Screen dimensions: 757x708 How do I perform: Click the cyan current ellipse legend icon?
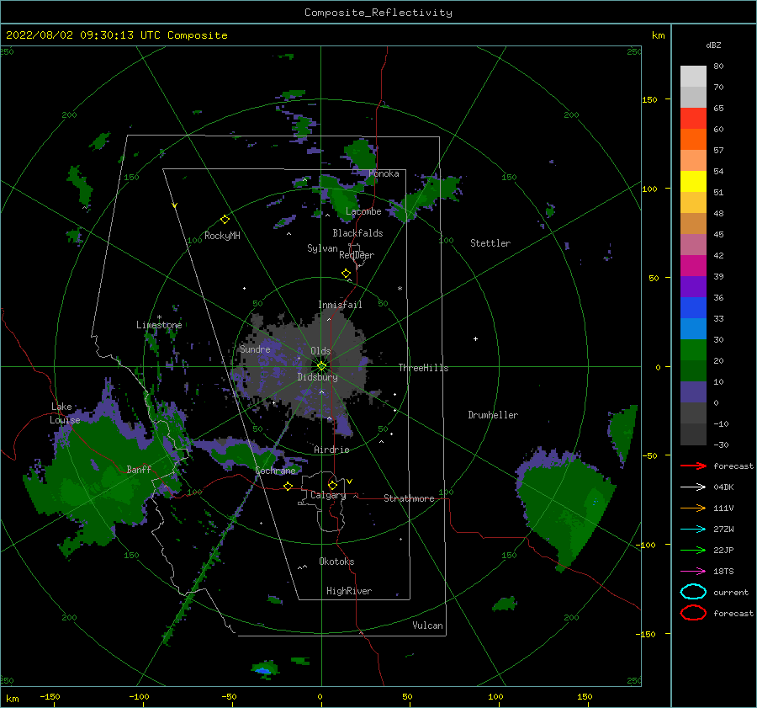pos(693,592)
